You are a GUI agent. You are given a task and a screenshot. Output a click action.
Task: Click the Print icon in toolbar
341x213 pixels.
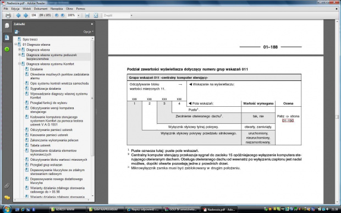coord(8,15)
